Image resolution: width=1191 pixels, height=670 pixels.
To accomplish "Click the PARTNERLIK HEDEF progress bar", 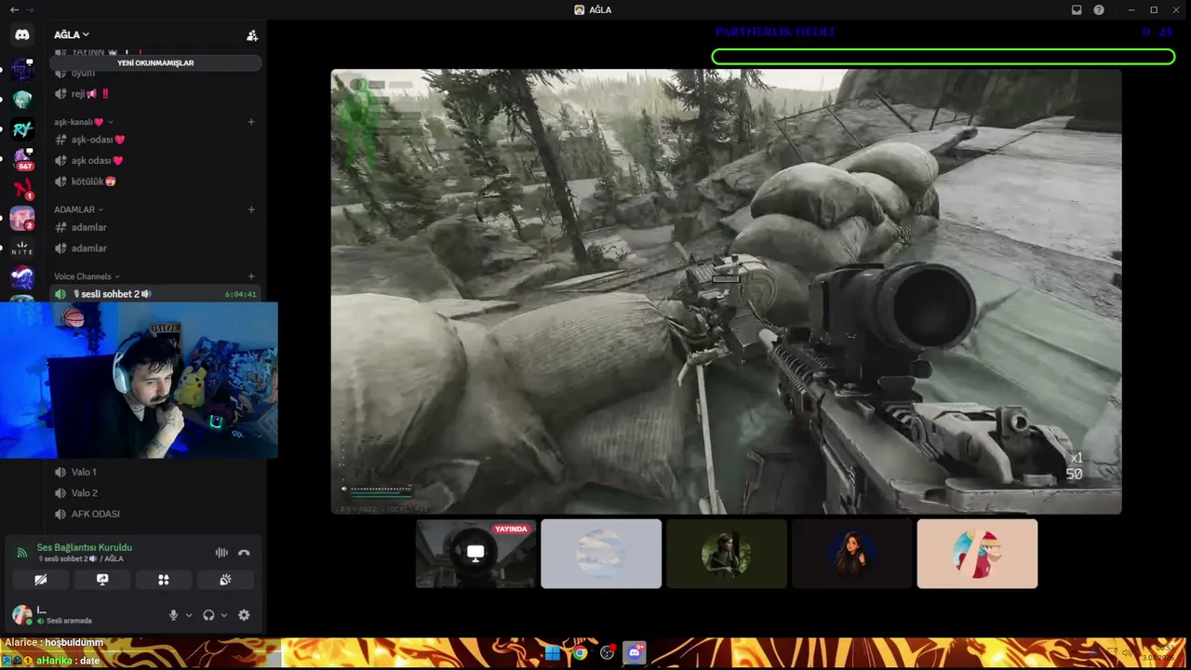I will [x=943, y=57].
